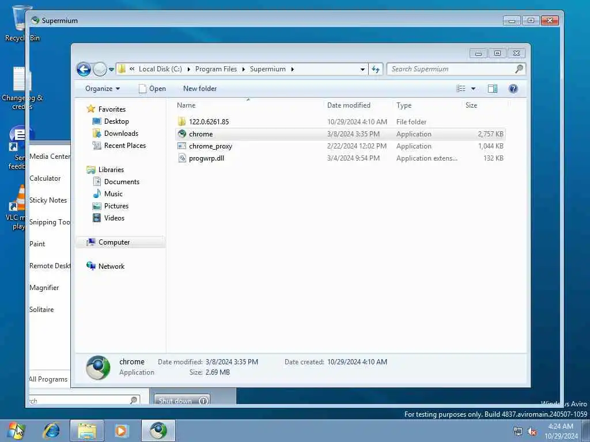Image resolution: width=590 pixels, height=442 pixels.
Task: Click the Recycle Bin desktop icon
Action: click(22, 23)
